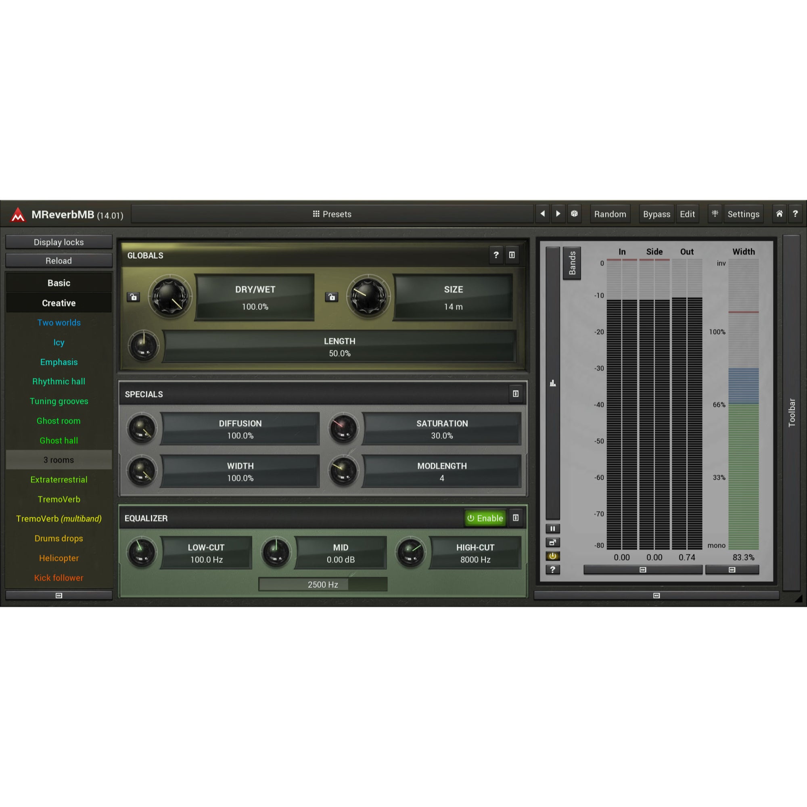Toggle the Equalizer Enable button
The height and width of the screenshot is (807, 807).
coord(485,518)
